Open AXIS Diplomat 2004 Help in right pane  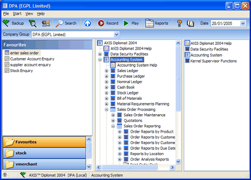pos(211,43)
